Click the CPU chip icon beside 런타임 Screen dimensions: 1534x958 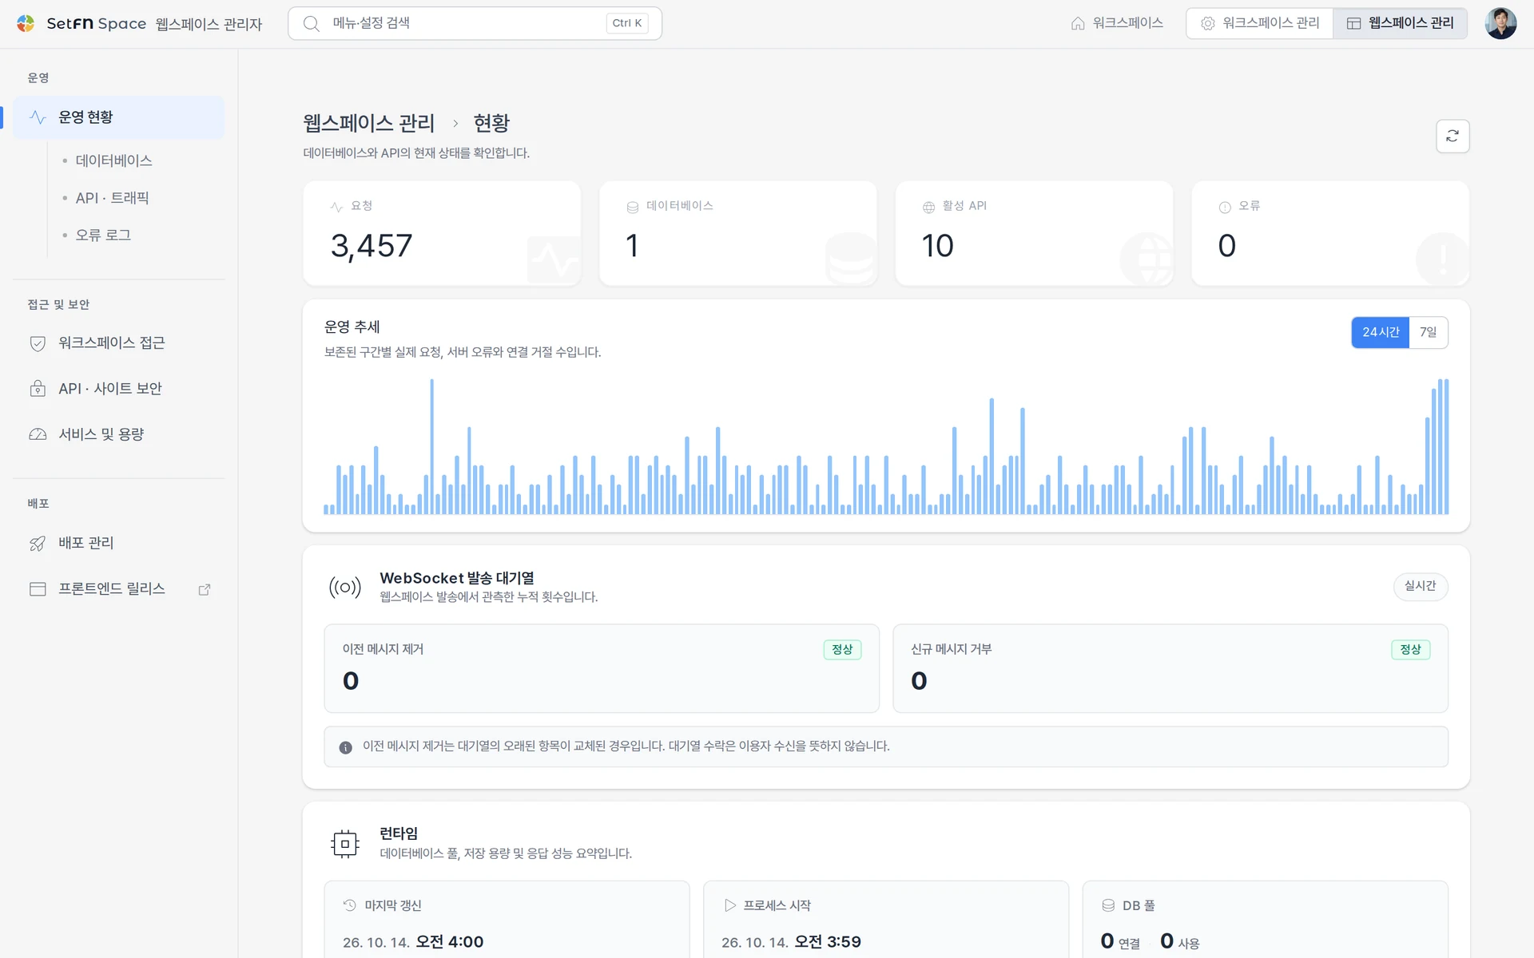click(x=345, y=843)
